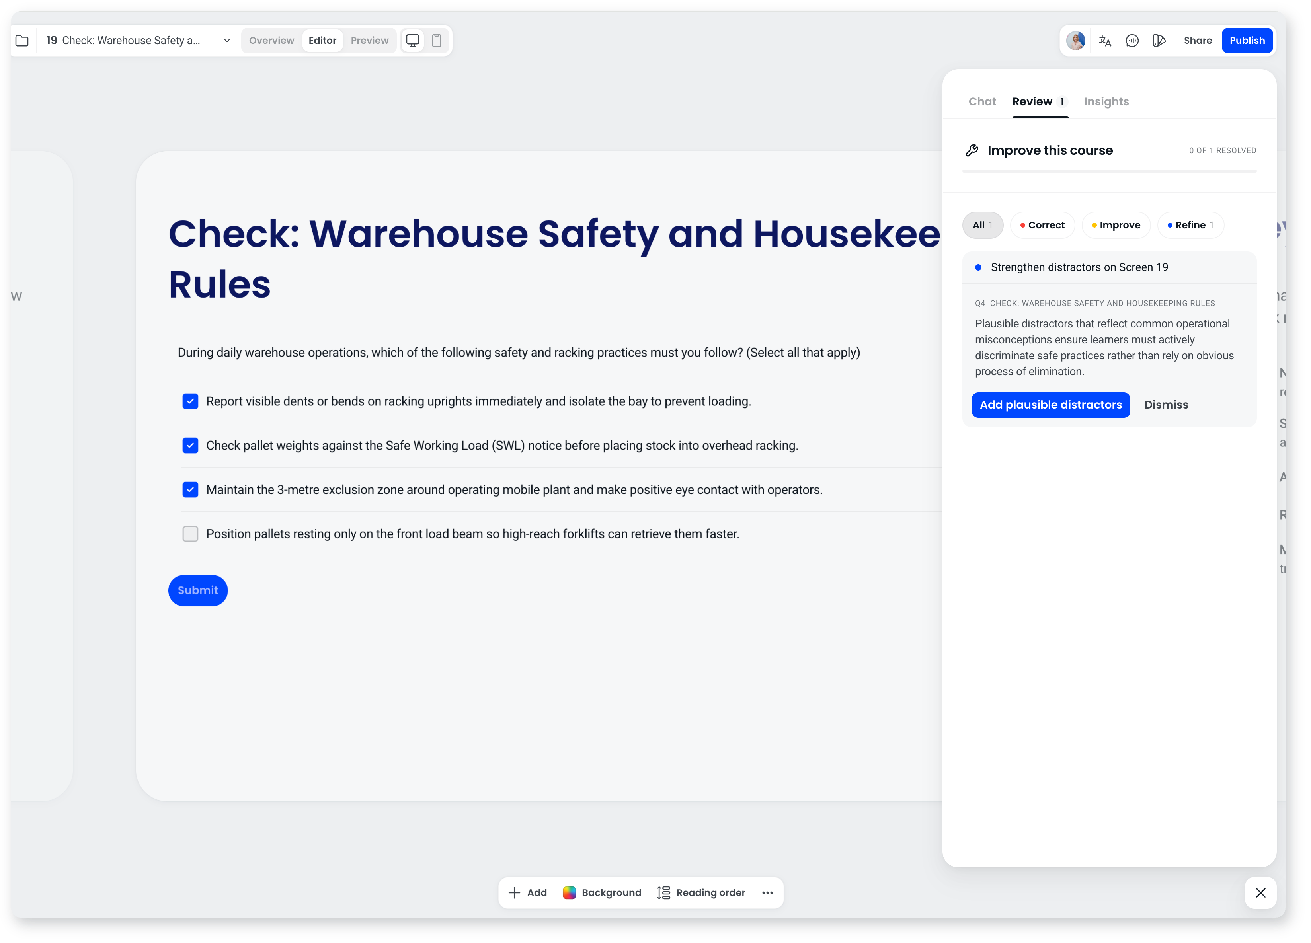The width and height of the screenshot is (1311, 943).
Task: Switch to the Preview mode tab
Action: click(369, 41)
